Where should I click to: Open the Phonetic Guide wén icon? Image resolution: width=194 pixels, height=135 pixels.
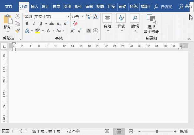(89, 16)
